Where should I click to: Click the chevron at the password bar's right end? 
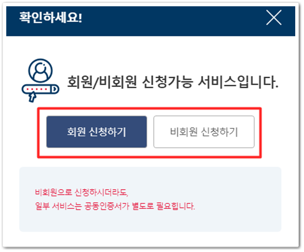coord(55,89)
